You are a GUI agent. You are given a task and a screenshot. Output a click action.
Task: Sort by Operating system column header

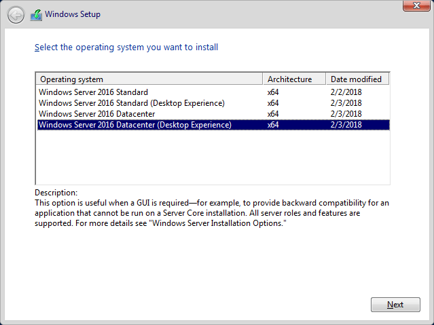click(149, 79)
